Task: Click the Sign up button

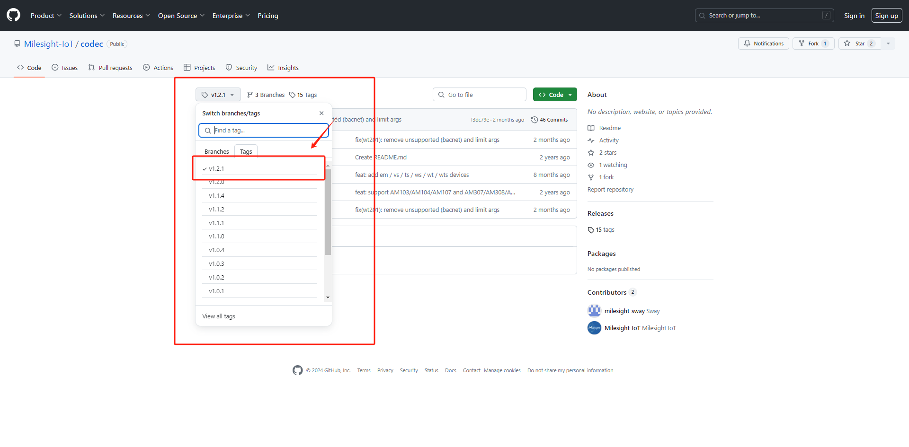Action: [886, 16]
